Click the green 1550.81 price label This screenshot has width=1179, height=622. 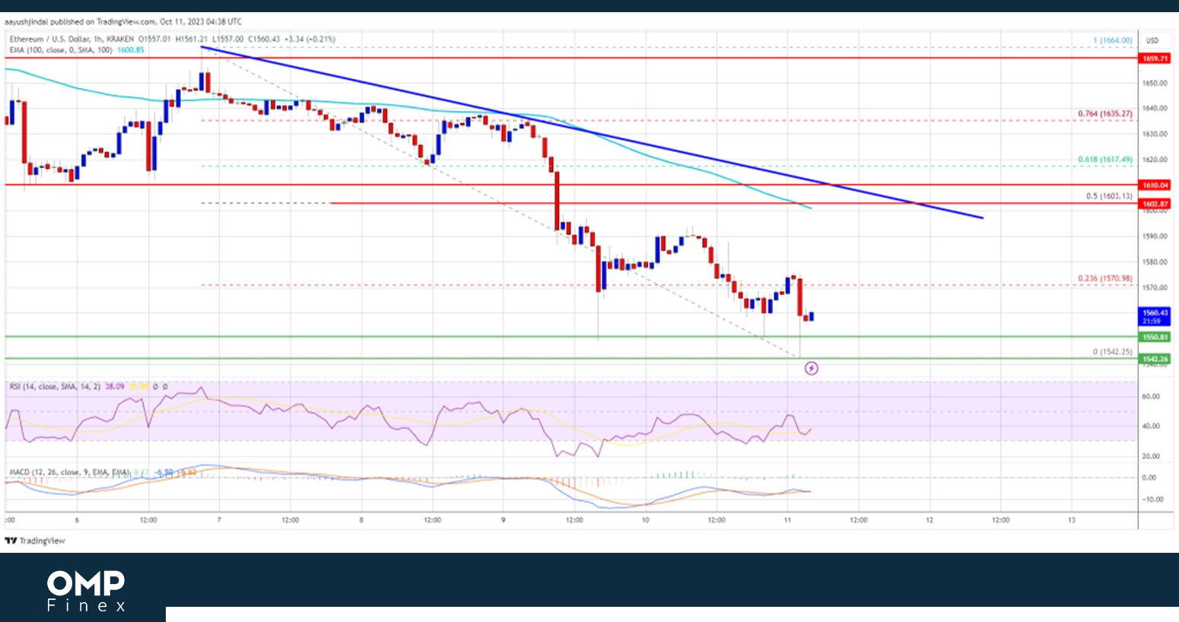(1155, 337)
